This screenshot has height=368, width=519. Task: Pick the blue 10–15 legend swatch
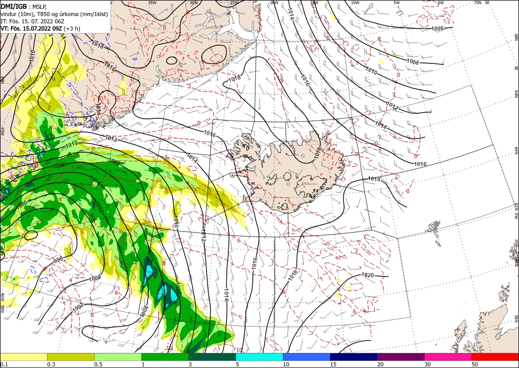(x=307, y=357)
